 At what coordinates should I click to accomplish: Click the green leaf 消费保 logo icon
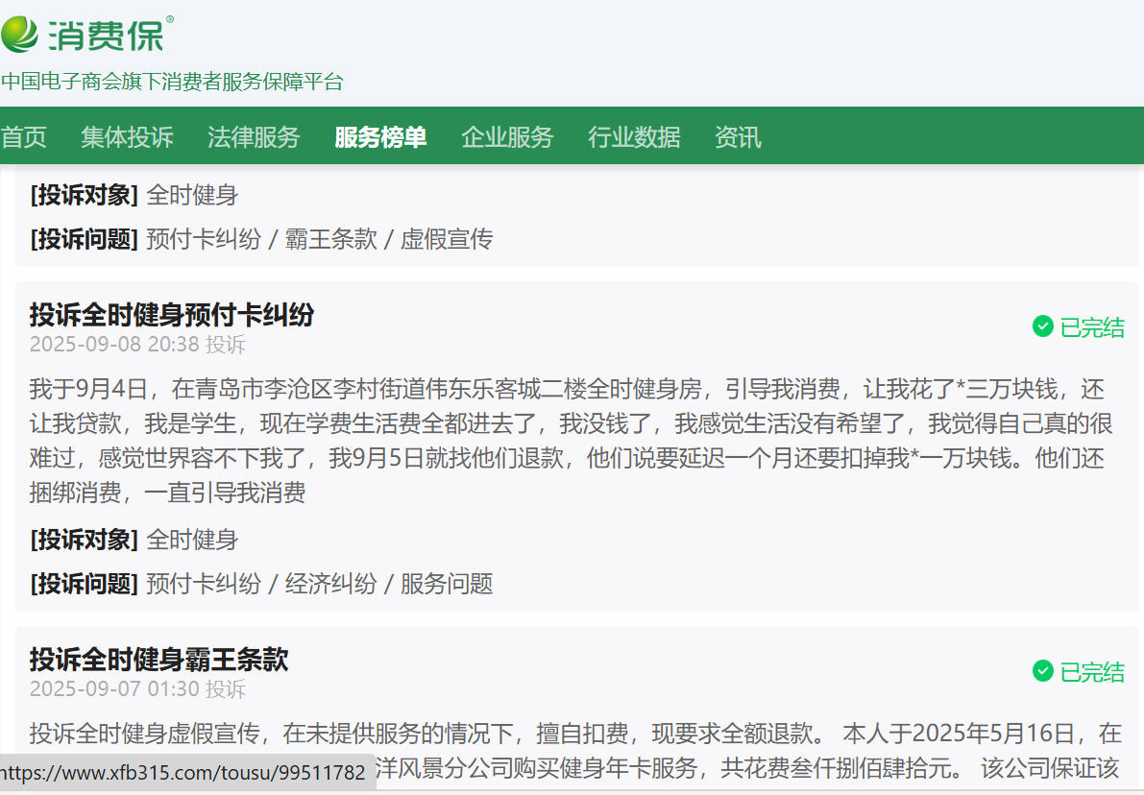[19, 35]
